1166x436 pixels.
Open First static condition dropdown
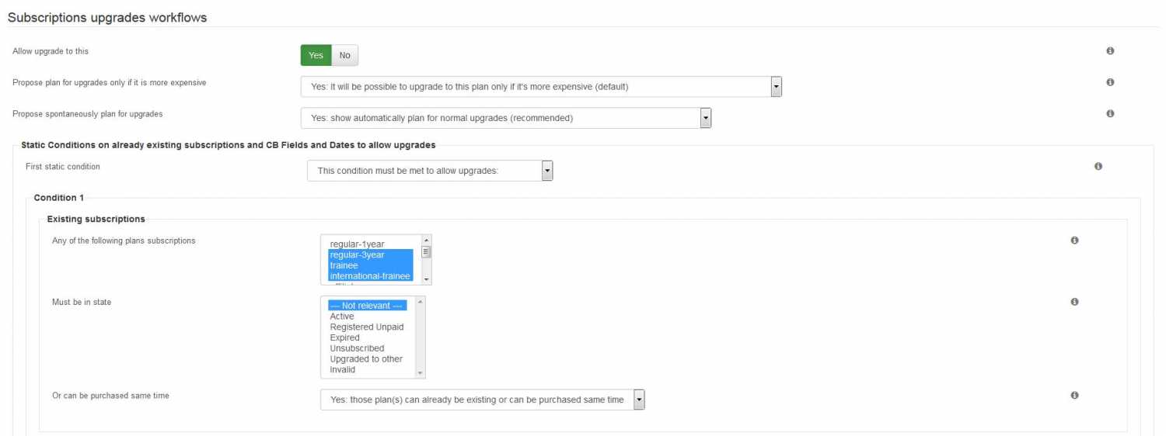pos(430,171)
